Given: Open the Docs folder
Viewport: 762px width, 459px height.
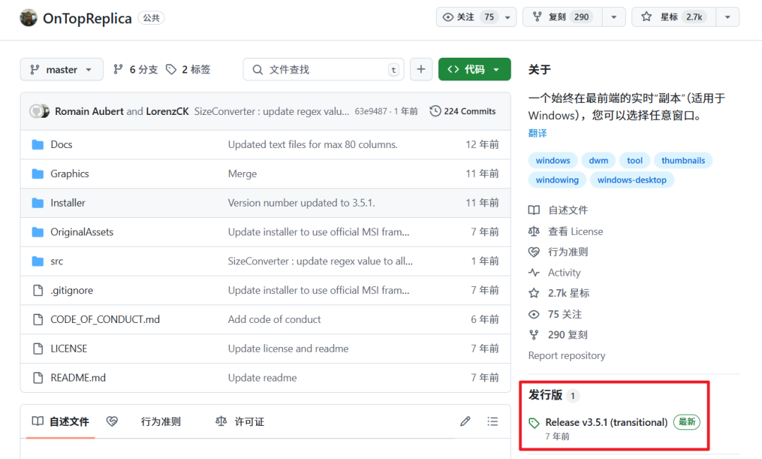Looking at the screenshot, I should (61, 145).
